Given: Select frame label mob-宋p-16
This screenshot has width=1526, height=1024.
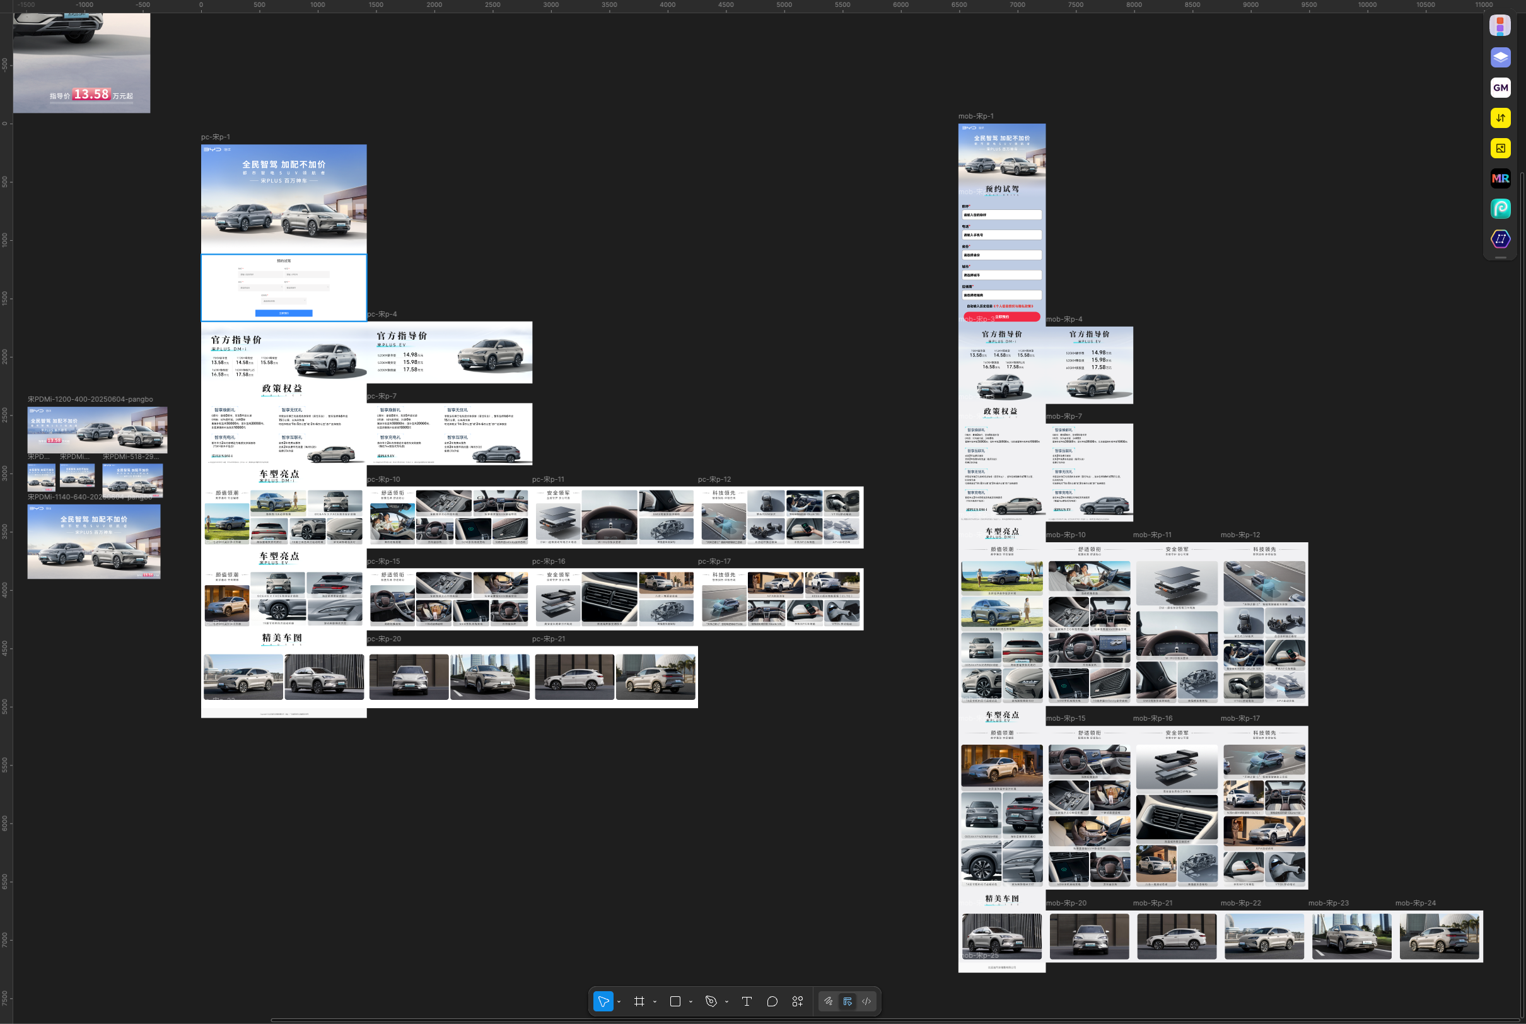Looking at the screenshot, I should point(1153,718).
